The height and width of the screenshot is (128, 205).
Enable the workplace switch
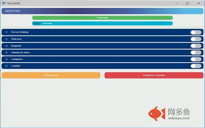(x=196, y=59)
